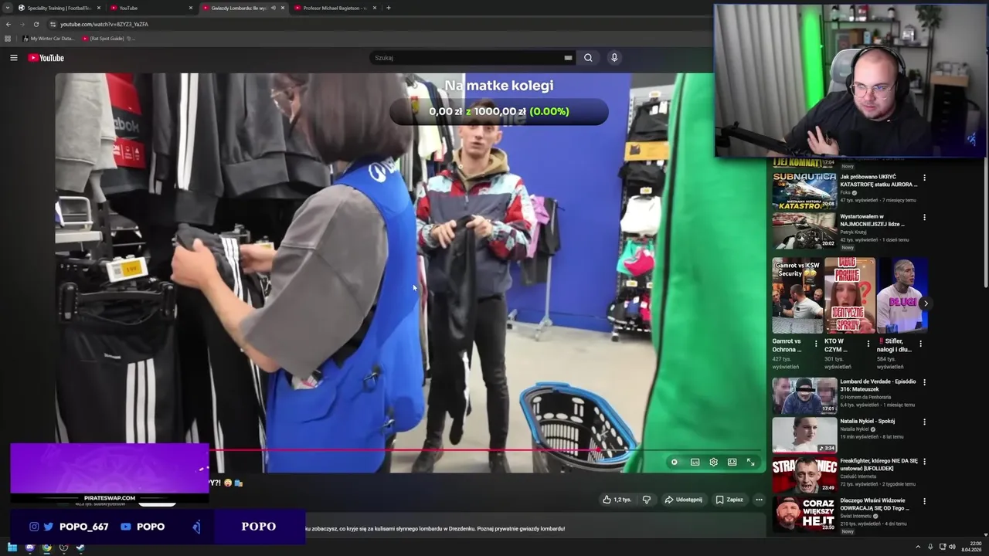View site information next to the URL
Screen dimensions: 989x556
pyautogui.click(x=53, y=24)
